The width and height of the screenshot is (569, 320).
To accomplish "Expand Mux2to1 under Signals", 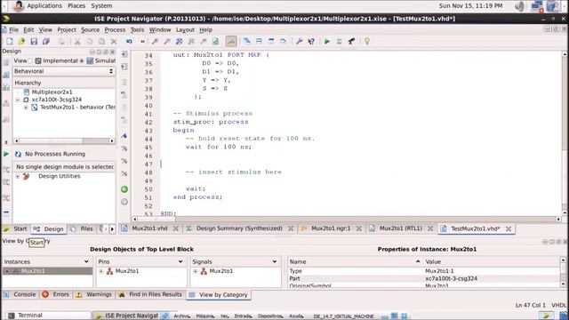I will point(196,271).
